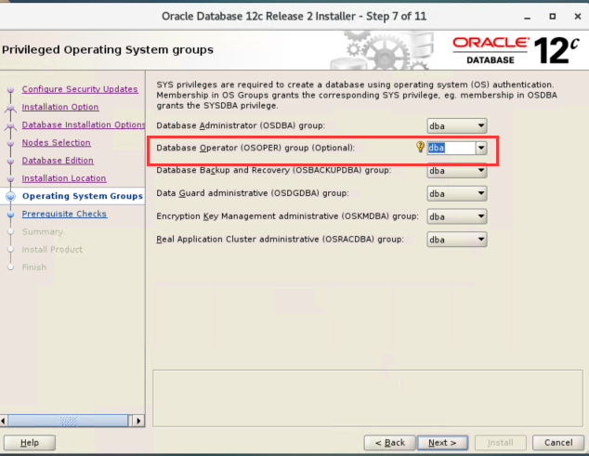Click the Database Operator (OSOPER) group label
The width and height of the screenshot is (589, 456).
click(x=255, y=148)
